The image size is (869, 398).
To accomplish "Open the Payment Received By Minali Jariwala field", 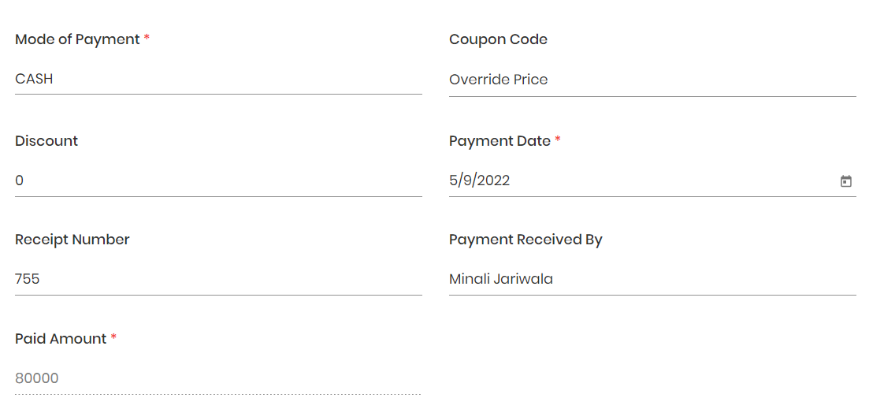I will [x=652, y=279].
